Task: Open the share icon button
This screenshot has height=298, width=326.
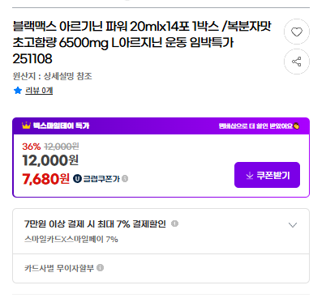Action: [x=297, y=62]
